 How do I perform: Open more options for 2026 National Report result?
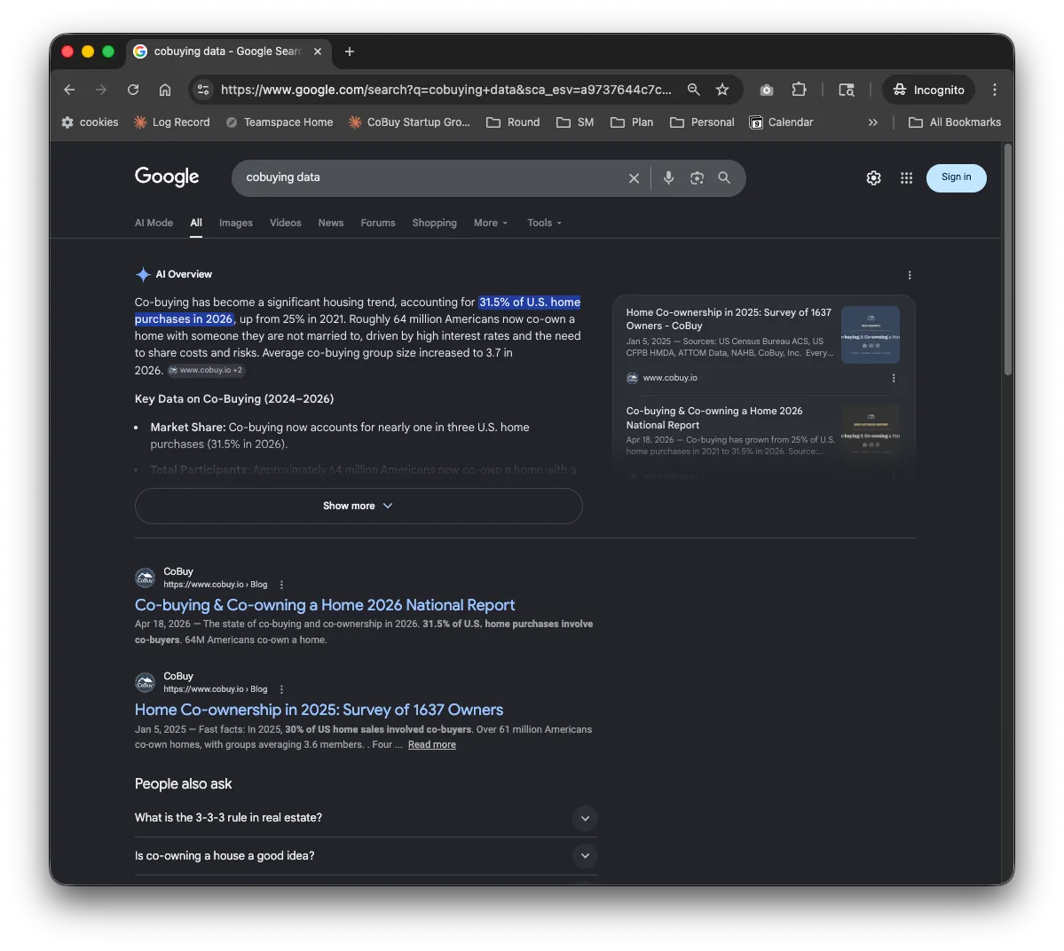[x=281, y=585]
